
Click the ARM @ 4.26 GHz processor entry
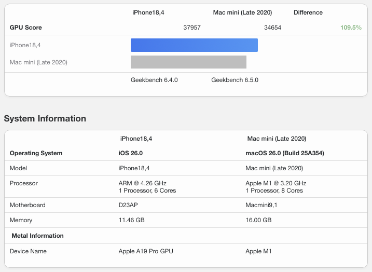pyautogui.click(x=143, y=183)
